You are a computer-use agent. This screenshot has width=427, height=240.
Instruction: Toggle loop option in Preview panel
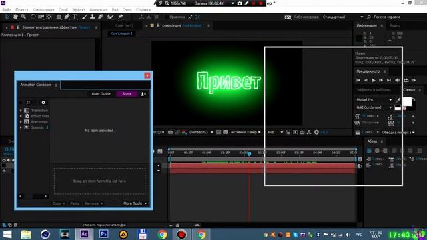406,80
